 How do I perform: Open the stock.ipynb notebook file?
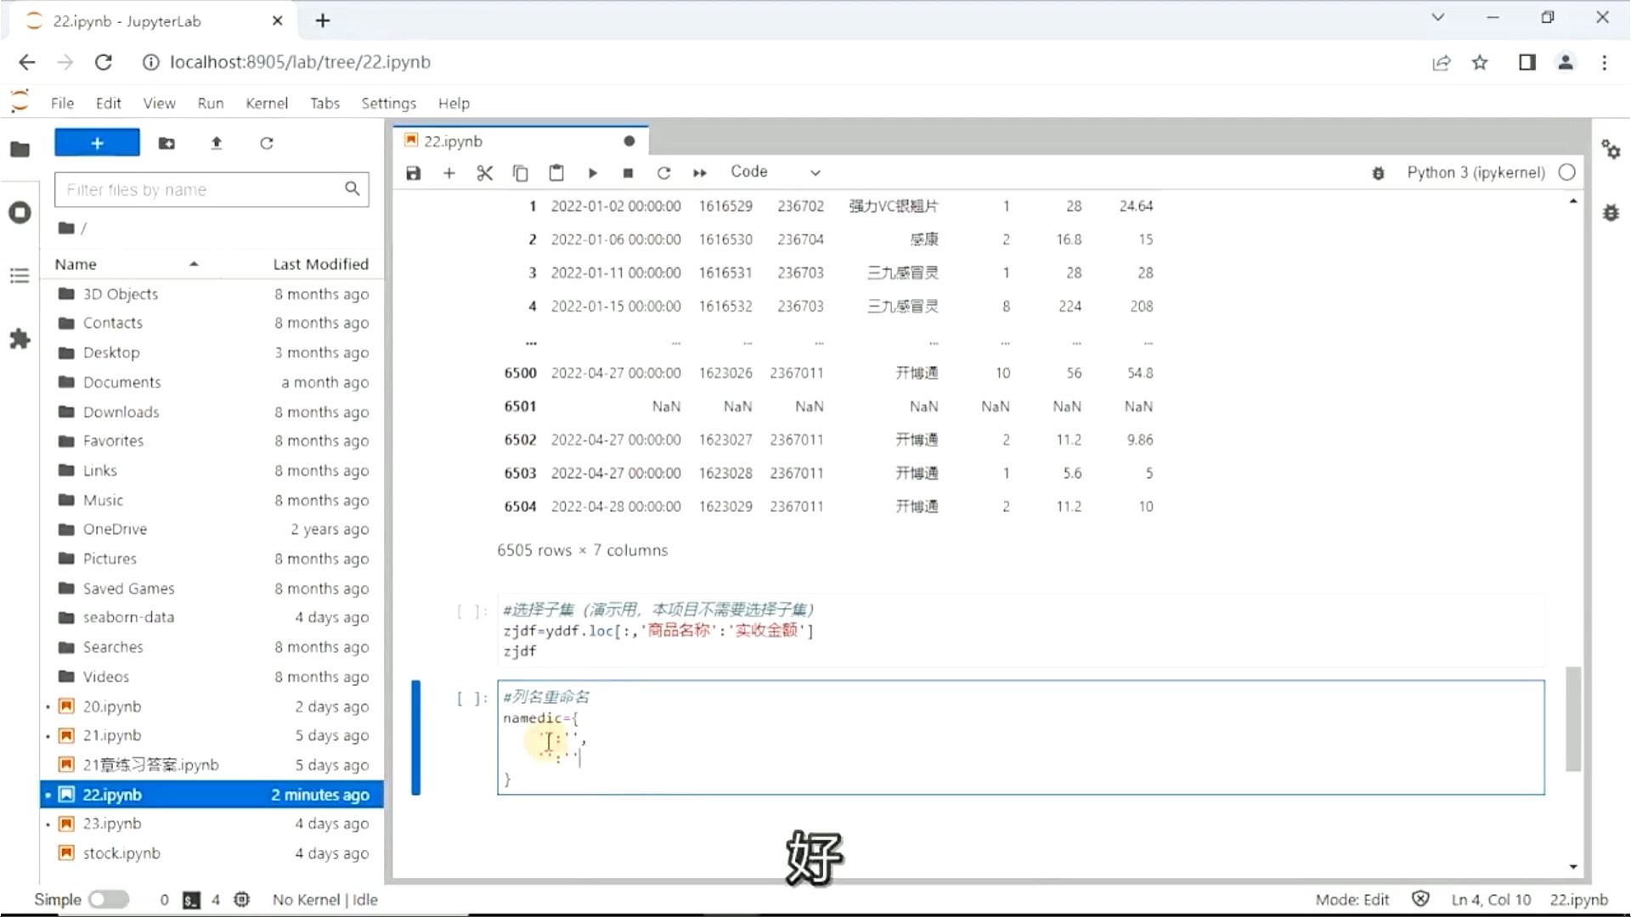click(x=122, y=852)
